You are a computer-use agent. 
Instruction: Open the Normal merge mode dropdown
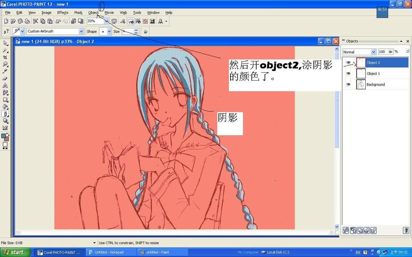[x=373, y=52]
